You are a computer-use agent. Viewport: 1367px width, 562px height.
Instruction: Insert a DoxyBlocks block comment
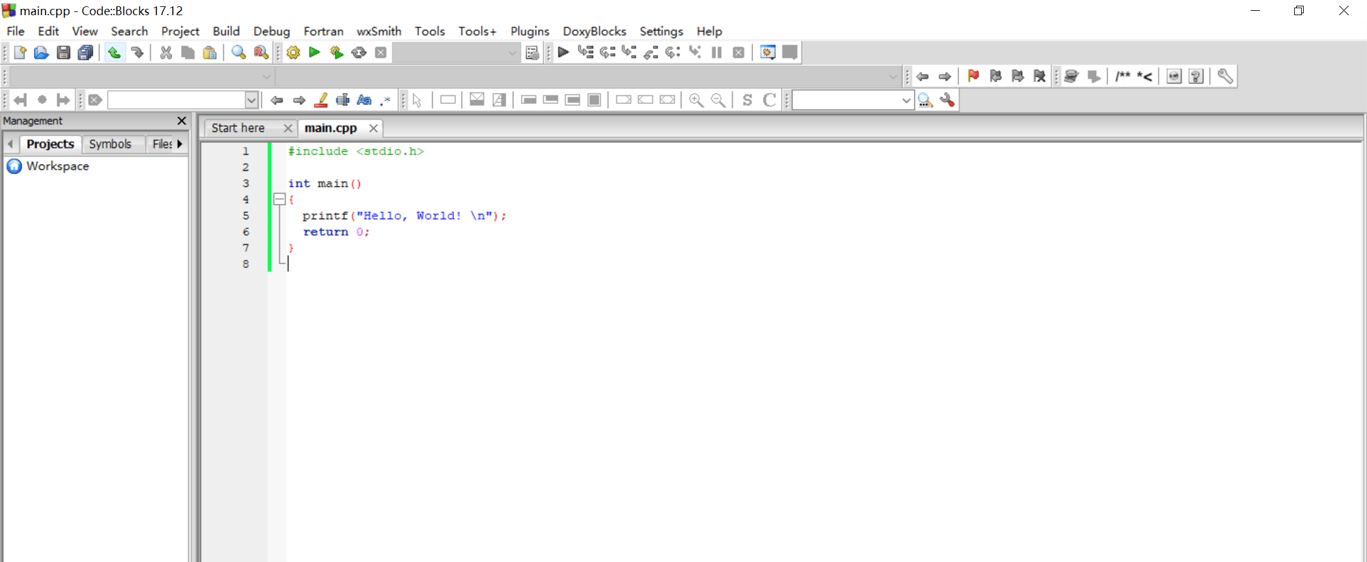point(1123,76)
